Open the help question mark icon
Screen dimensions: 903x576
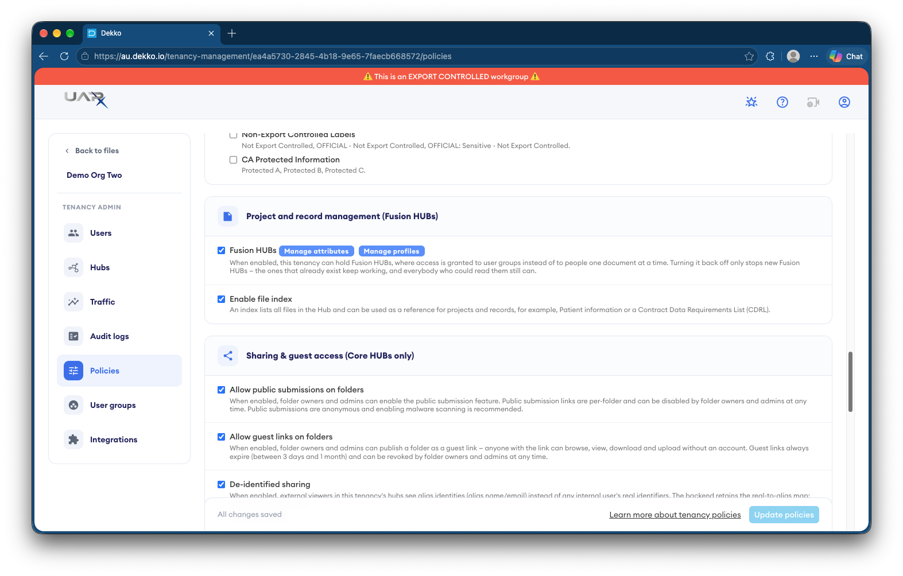pyautogui.click(x=782, y=102)
